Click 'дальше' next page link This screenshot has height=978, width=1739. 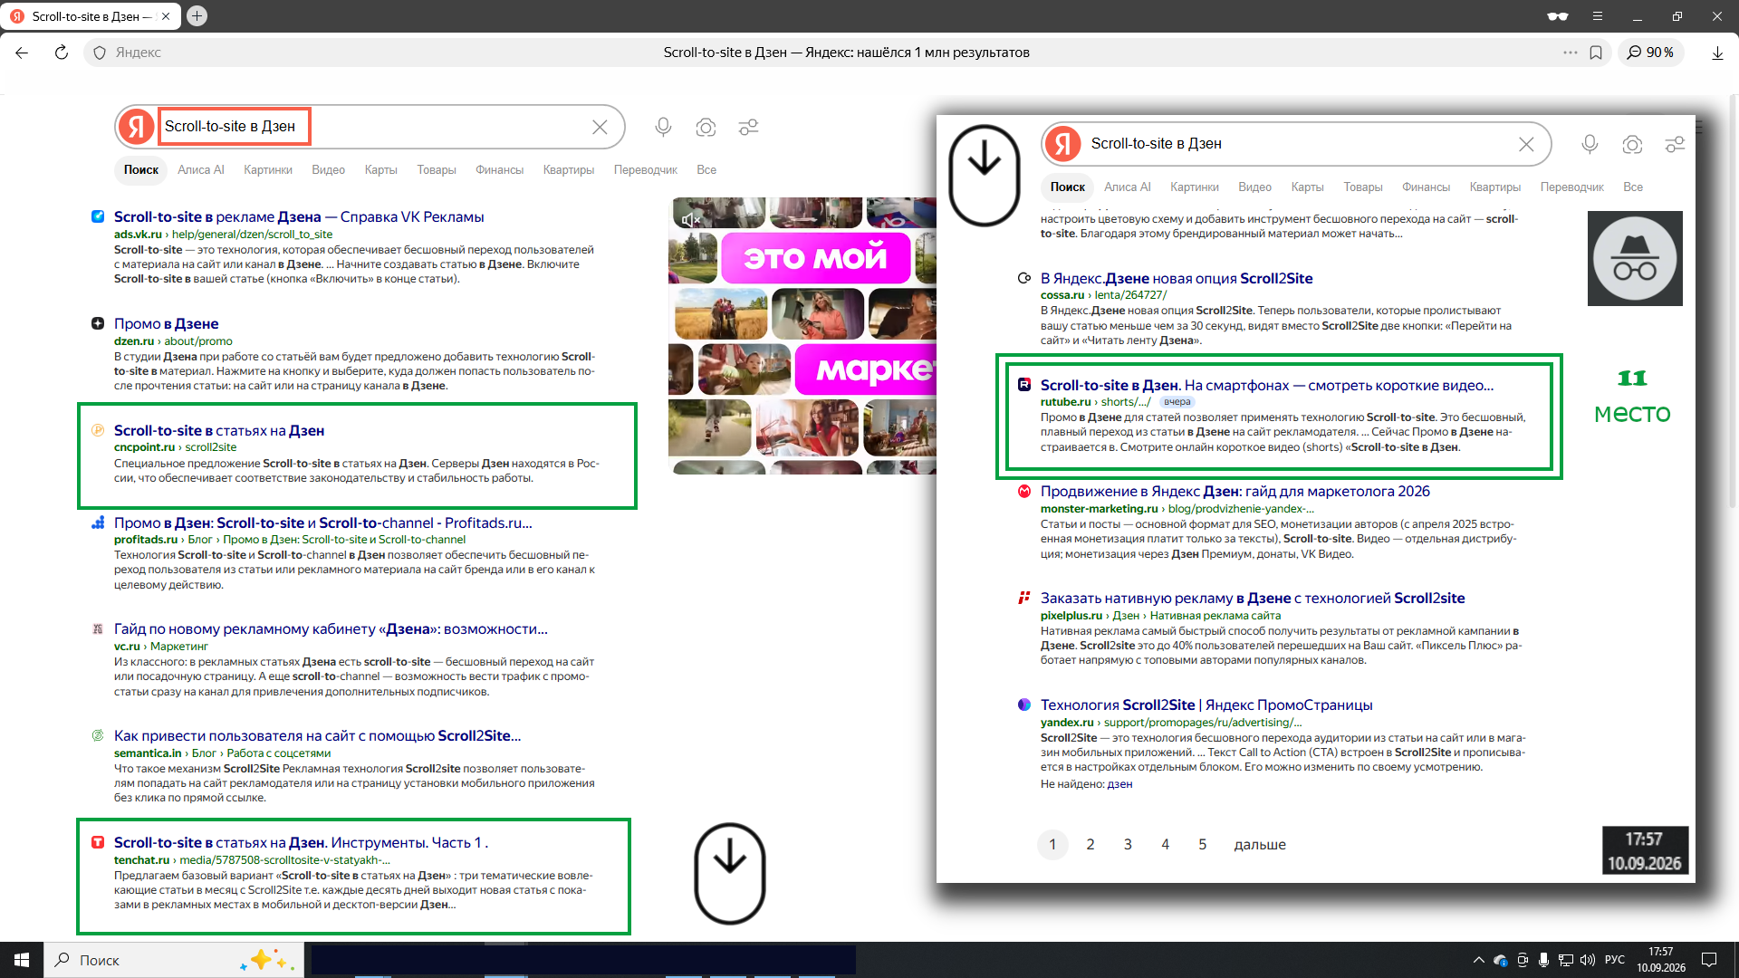click(1260, 844)
